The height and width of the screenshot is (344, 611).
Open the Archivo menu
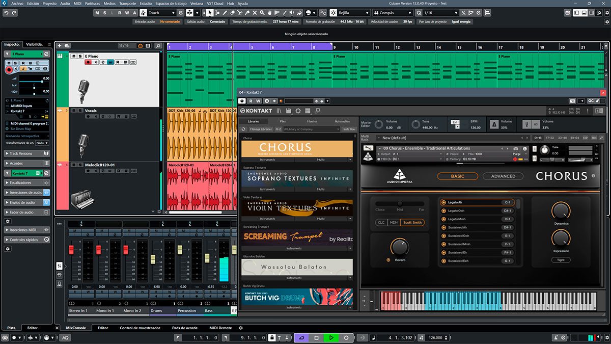click(17, 3)
